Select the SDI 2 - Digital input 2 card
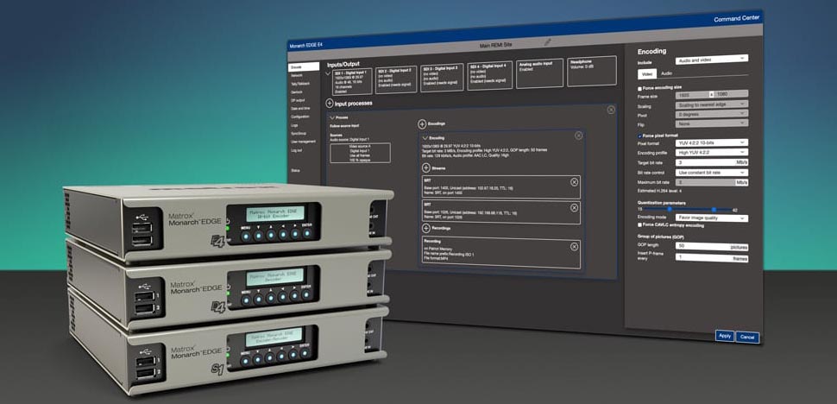Viewport: 837px width, 404px height. [397, 80]
